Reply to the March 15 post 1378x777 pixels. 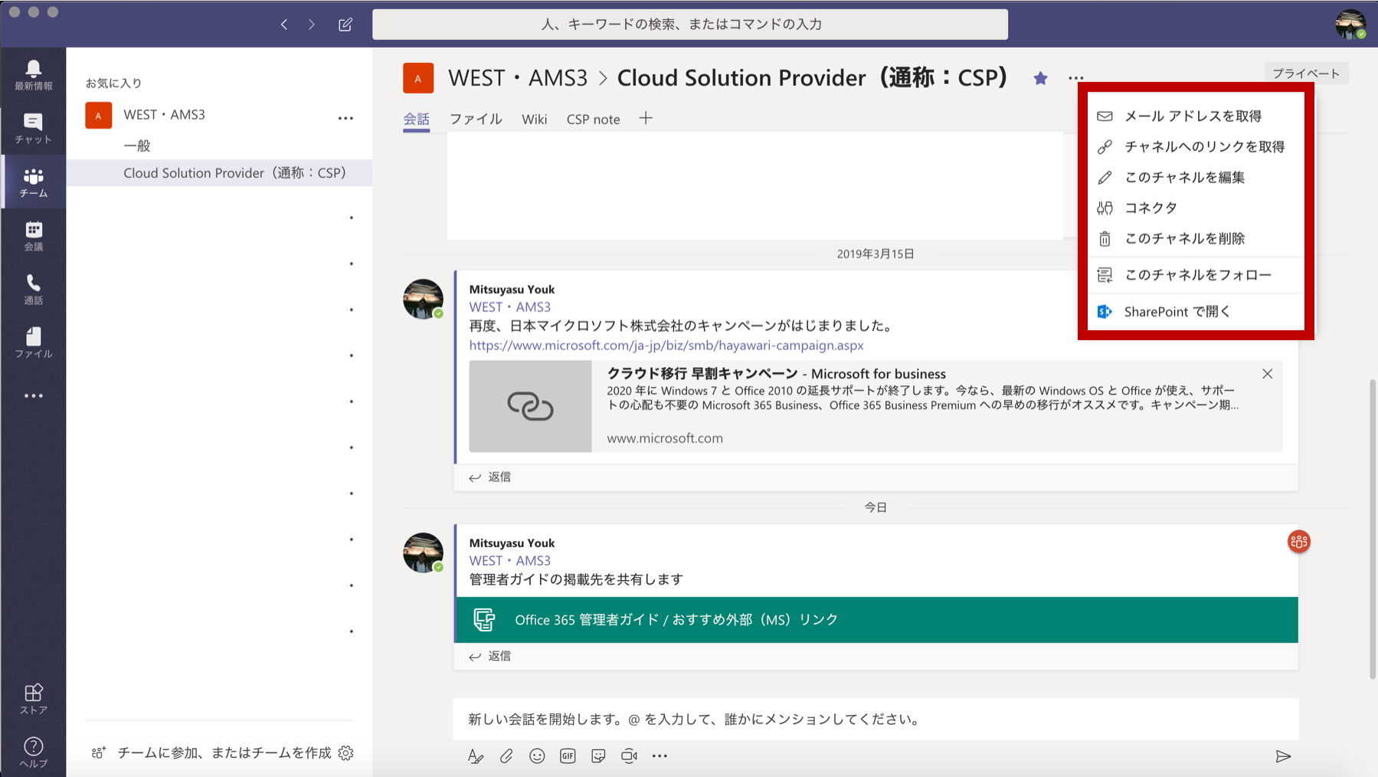490,477
